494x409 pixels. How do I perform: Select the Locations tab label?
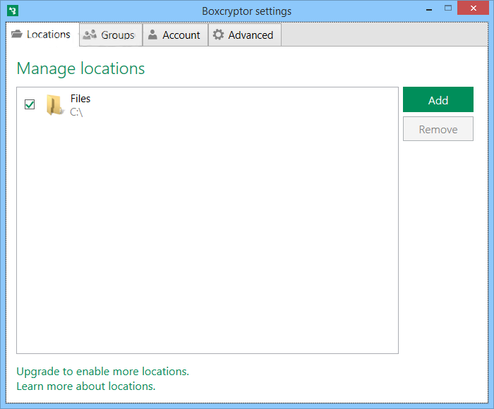tap(49, 35)
